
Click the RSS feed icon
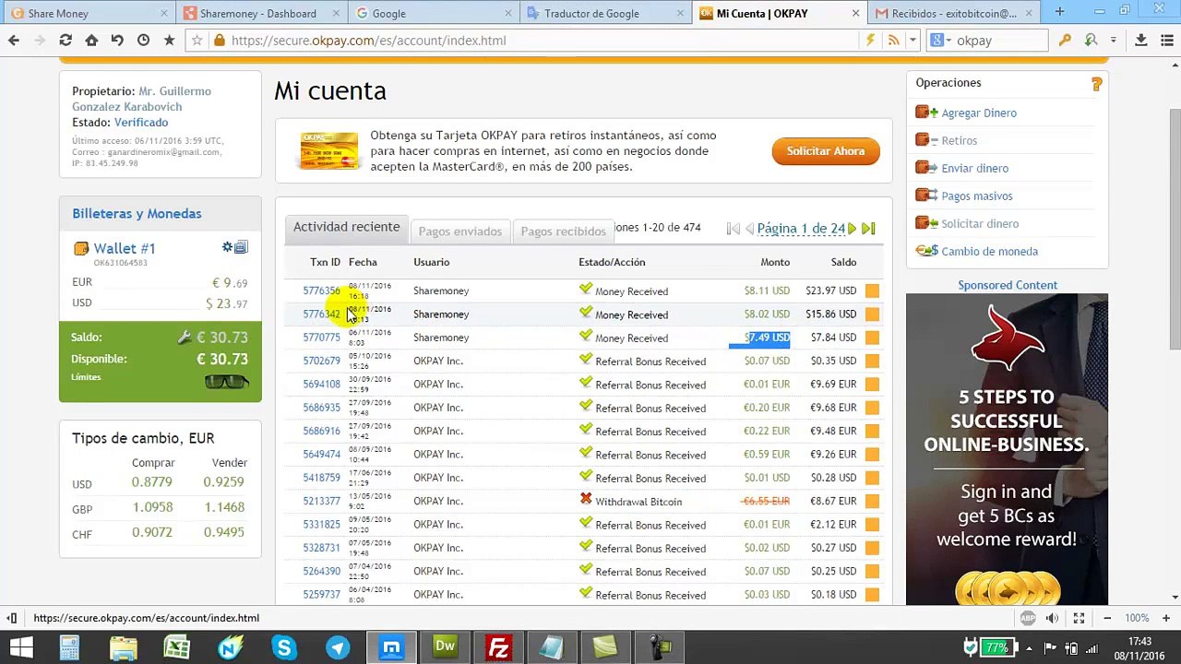[x=893, y=41]
